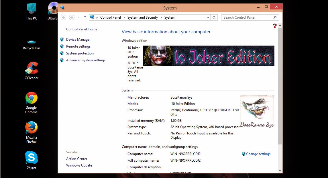The height and width of the screenshot is (178, 328).
Task: Click the Full computer name value
Action: (185, 161)
